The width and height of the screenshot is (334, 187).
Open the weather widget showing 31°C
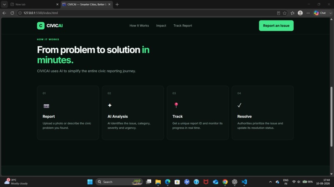tap(16, 182)
